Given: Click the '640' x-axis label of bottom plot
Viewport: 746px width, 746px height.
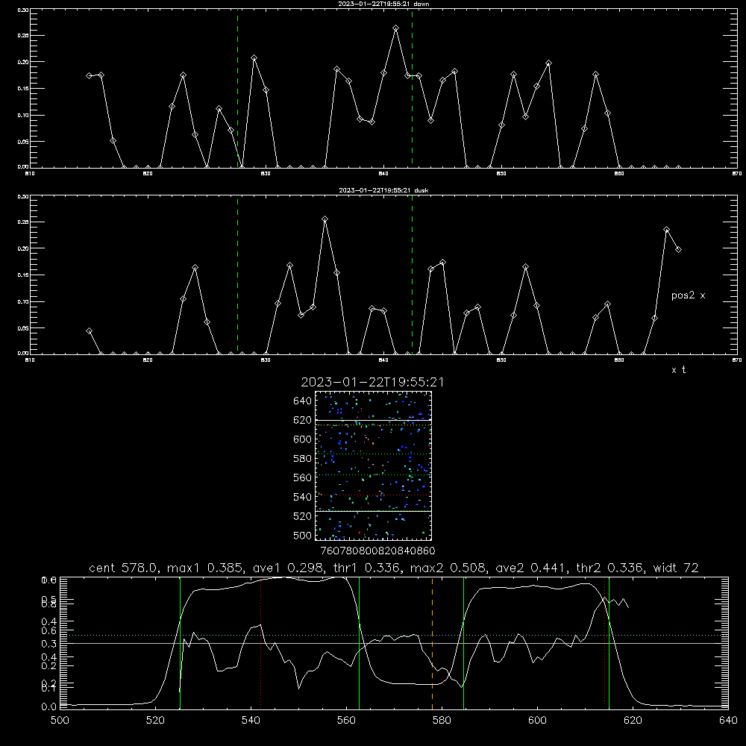Looking at the screenshot, I should [728, 721].
